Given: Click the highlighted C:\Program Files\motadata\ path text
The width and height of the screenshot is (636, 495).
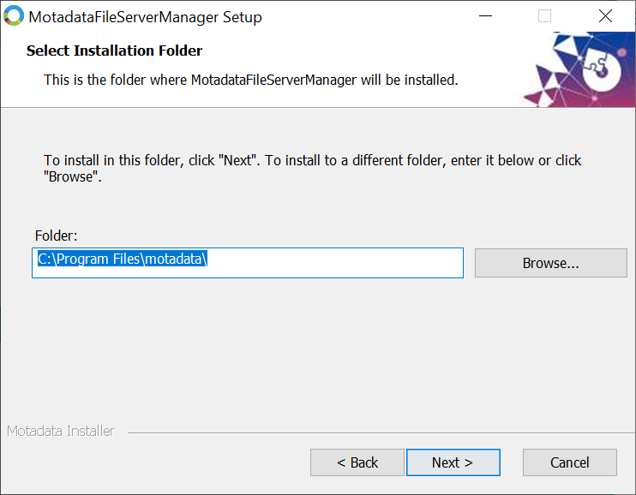Looking at the screenshot, I should pos(123,259).
